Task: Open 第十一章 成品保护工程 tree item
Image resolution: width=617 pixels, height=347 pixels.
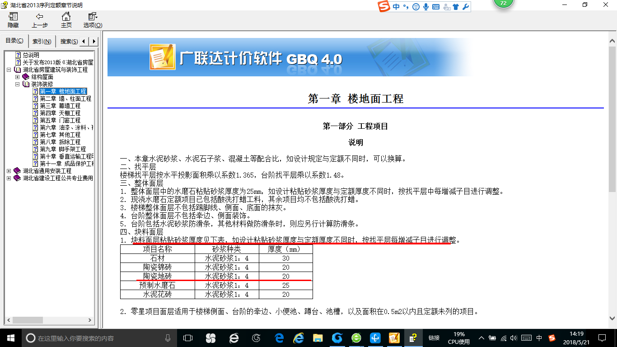Action: point(66,164)
